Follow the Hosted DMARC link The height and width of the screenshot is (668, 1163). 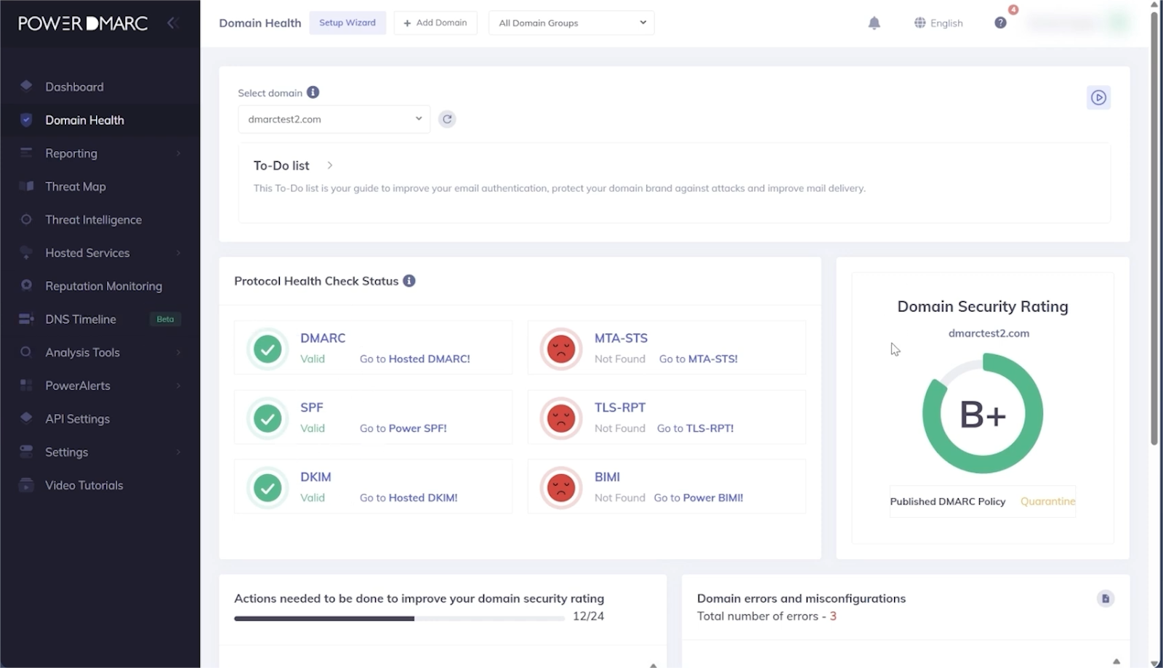[x=429, y=359]
